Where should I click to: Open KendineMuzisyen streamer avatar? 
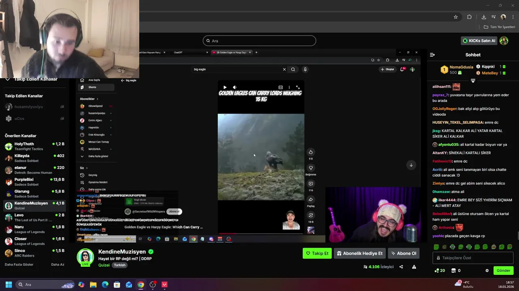coord(86,257)
